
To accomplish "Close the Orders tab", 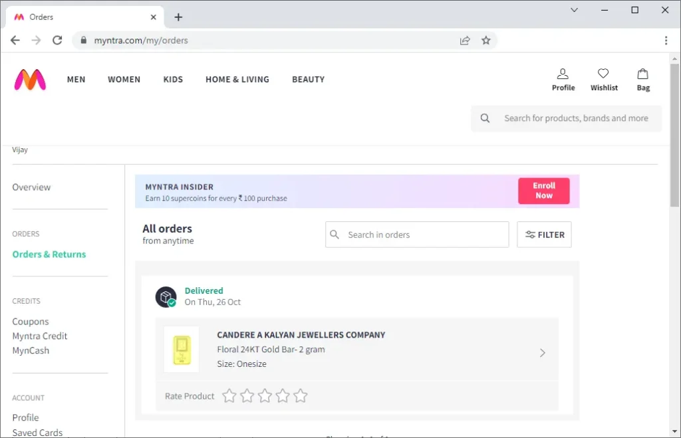I will [x=154, y=17].
